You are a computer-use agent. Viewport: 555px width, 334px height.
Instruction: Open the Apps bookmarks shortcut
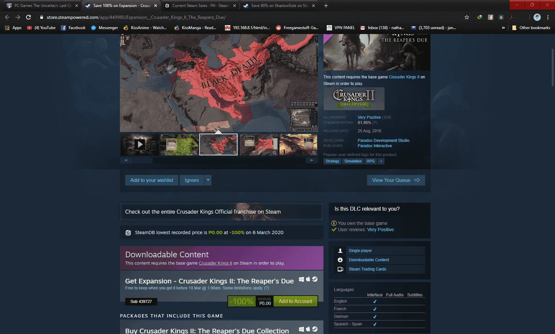13,28
